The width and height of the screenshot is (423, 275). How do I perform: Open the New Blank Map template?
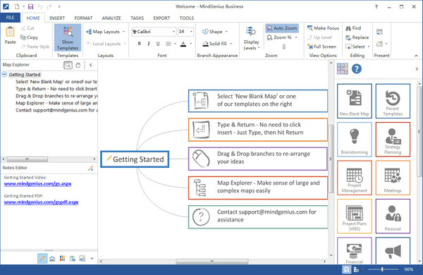point(354,101)
